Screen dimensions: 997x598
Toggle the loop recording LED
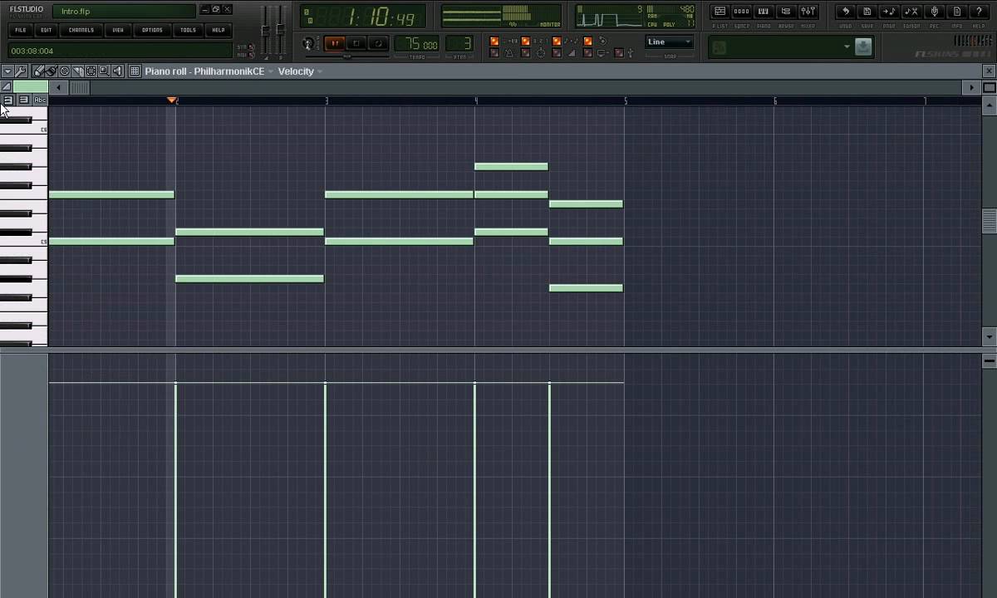click(588, 41)
